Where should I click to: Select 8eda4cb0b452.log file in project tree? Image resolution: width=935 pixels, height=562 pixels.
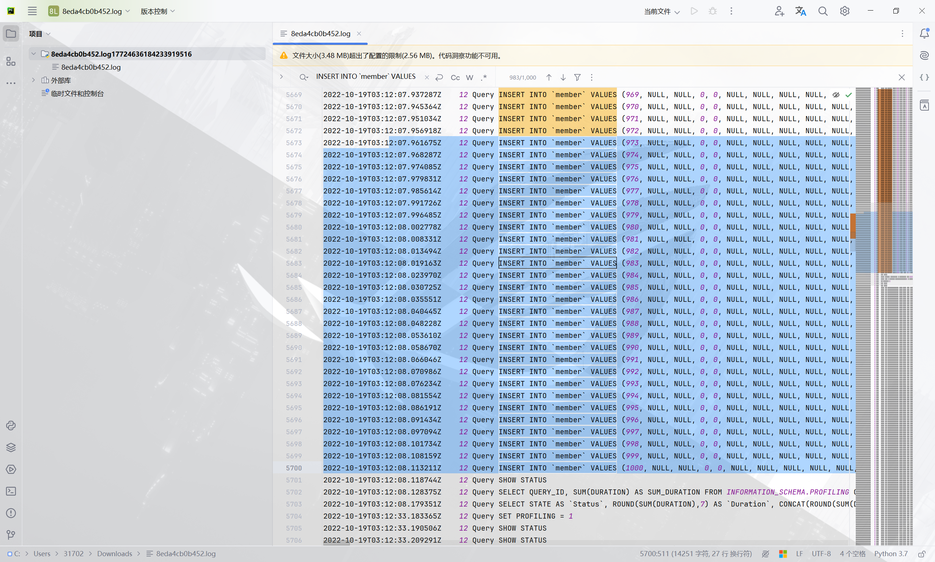click(91, 67)
